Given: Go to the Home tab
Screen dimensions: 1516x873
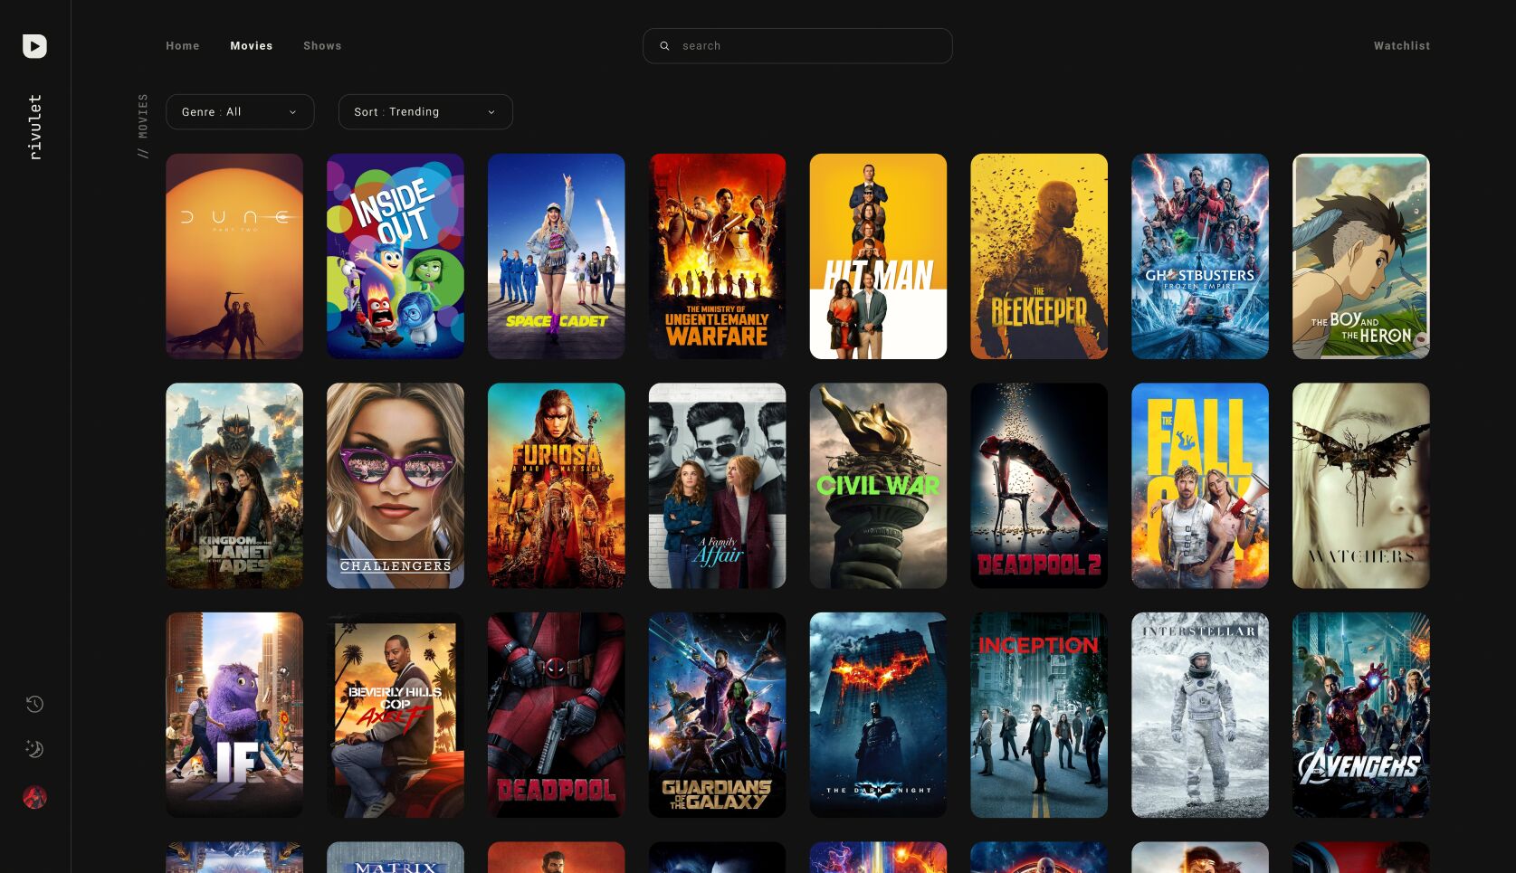Looking at the screenshot, I should coord(183,45).
